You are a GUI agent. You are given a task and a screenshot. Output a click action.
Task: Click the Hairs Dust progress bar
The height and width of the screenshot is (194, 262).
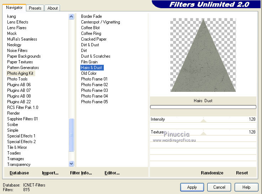pyautogui.click(x=203, y=107)
